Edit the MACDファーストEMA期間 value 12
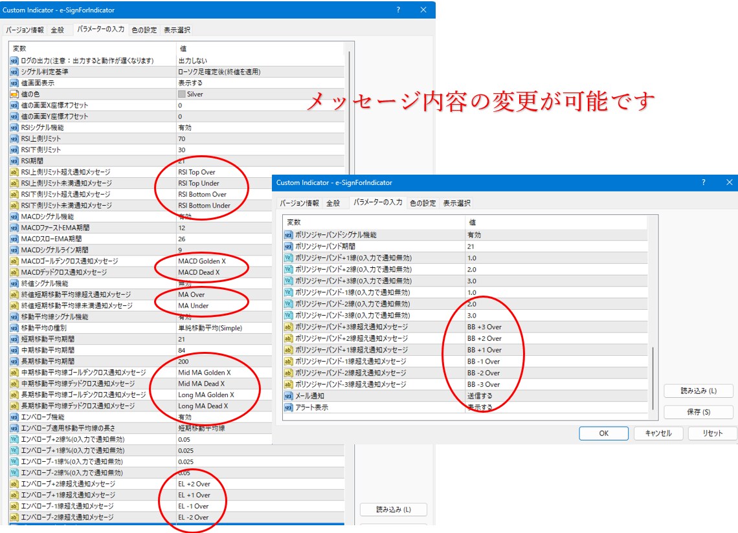The image size is (738, 533). [x=224, y=228]
